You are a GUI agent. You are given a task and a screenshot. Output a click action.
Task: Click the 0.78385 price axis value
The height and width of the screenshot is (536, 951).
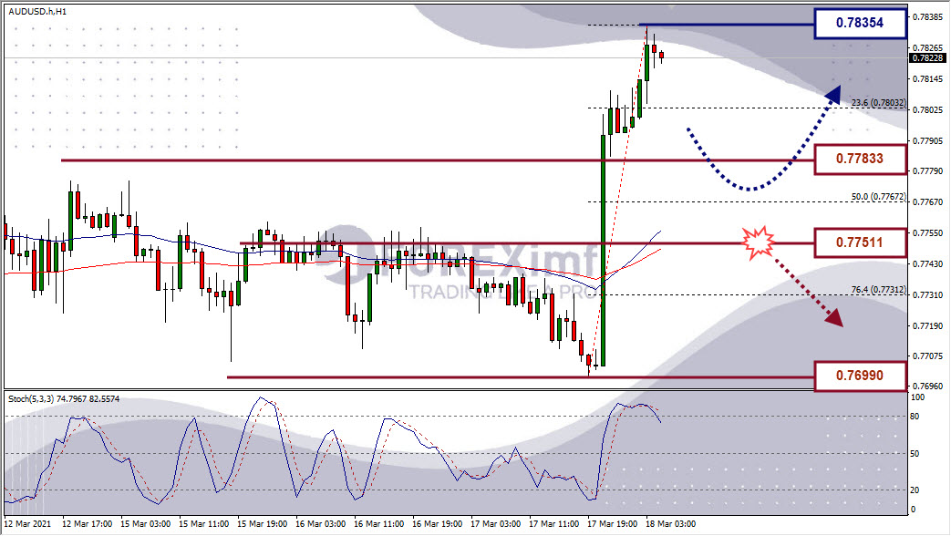[928, 17]
